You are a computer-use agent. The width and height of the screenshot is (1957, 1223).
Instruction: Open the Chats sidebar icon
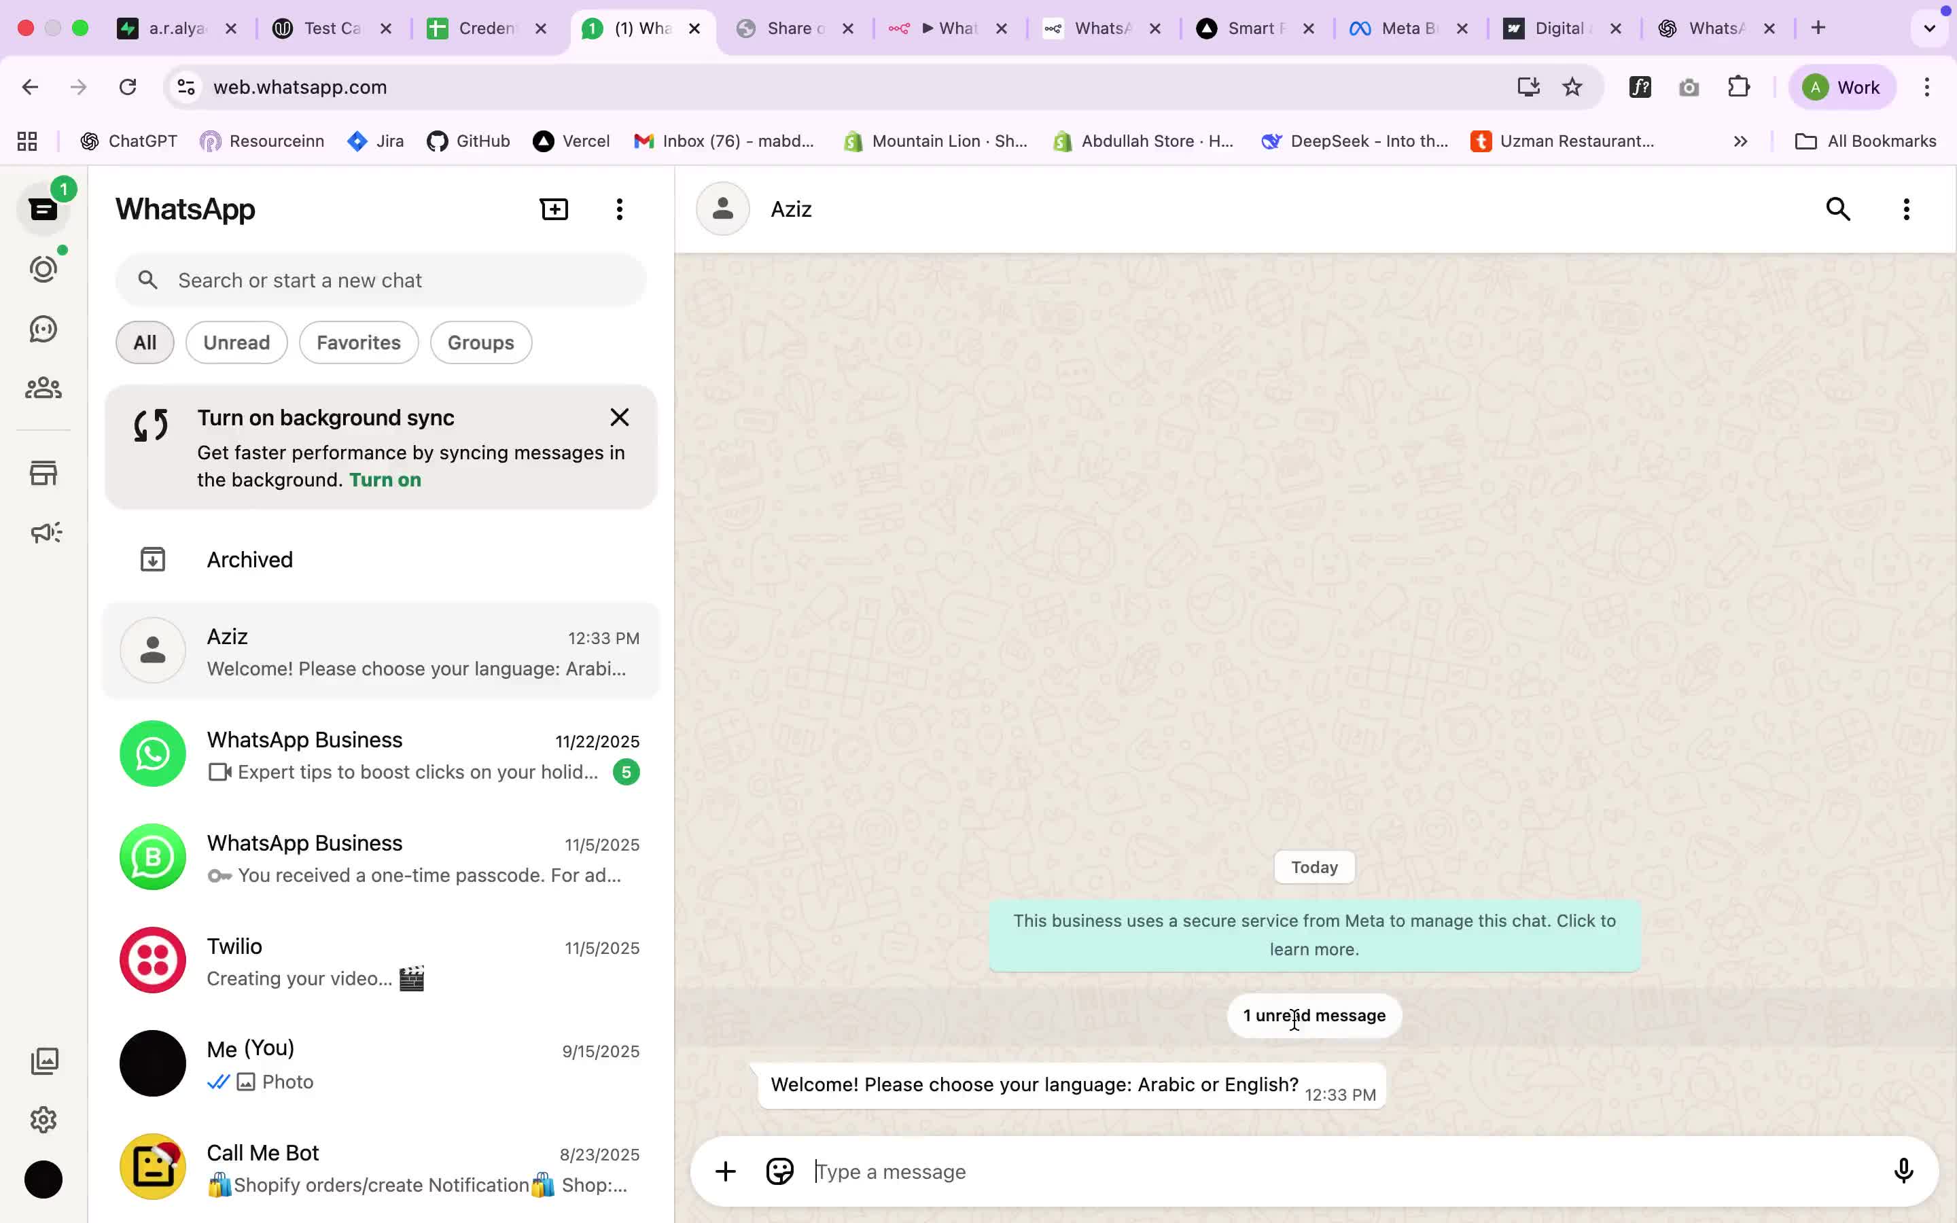[43, 209]
